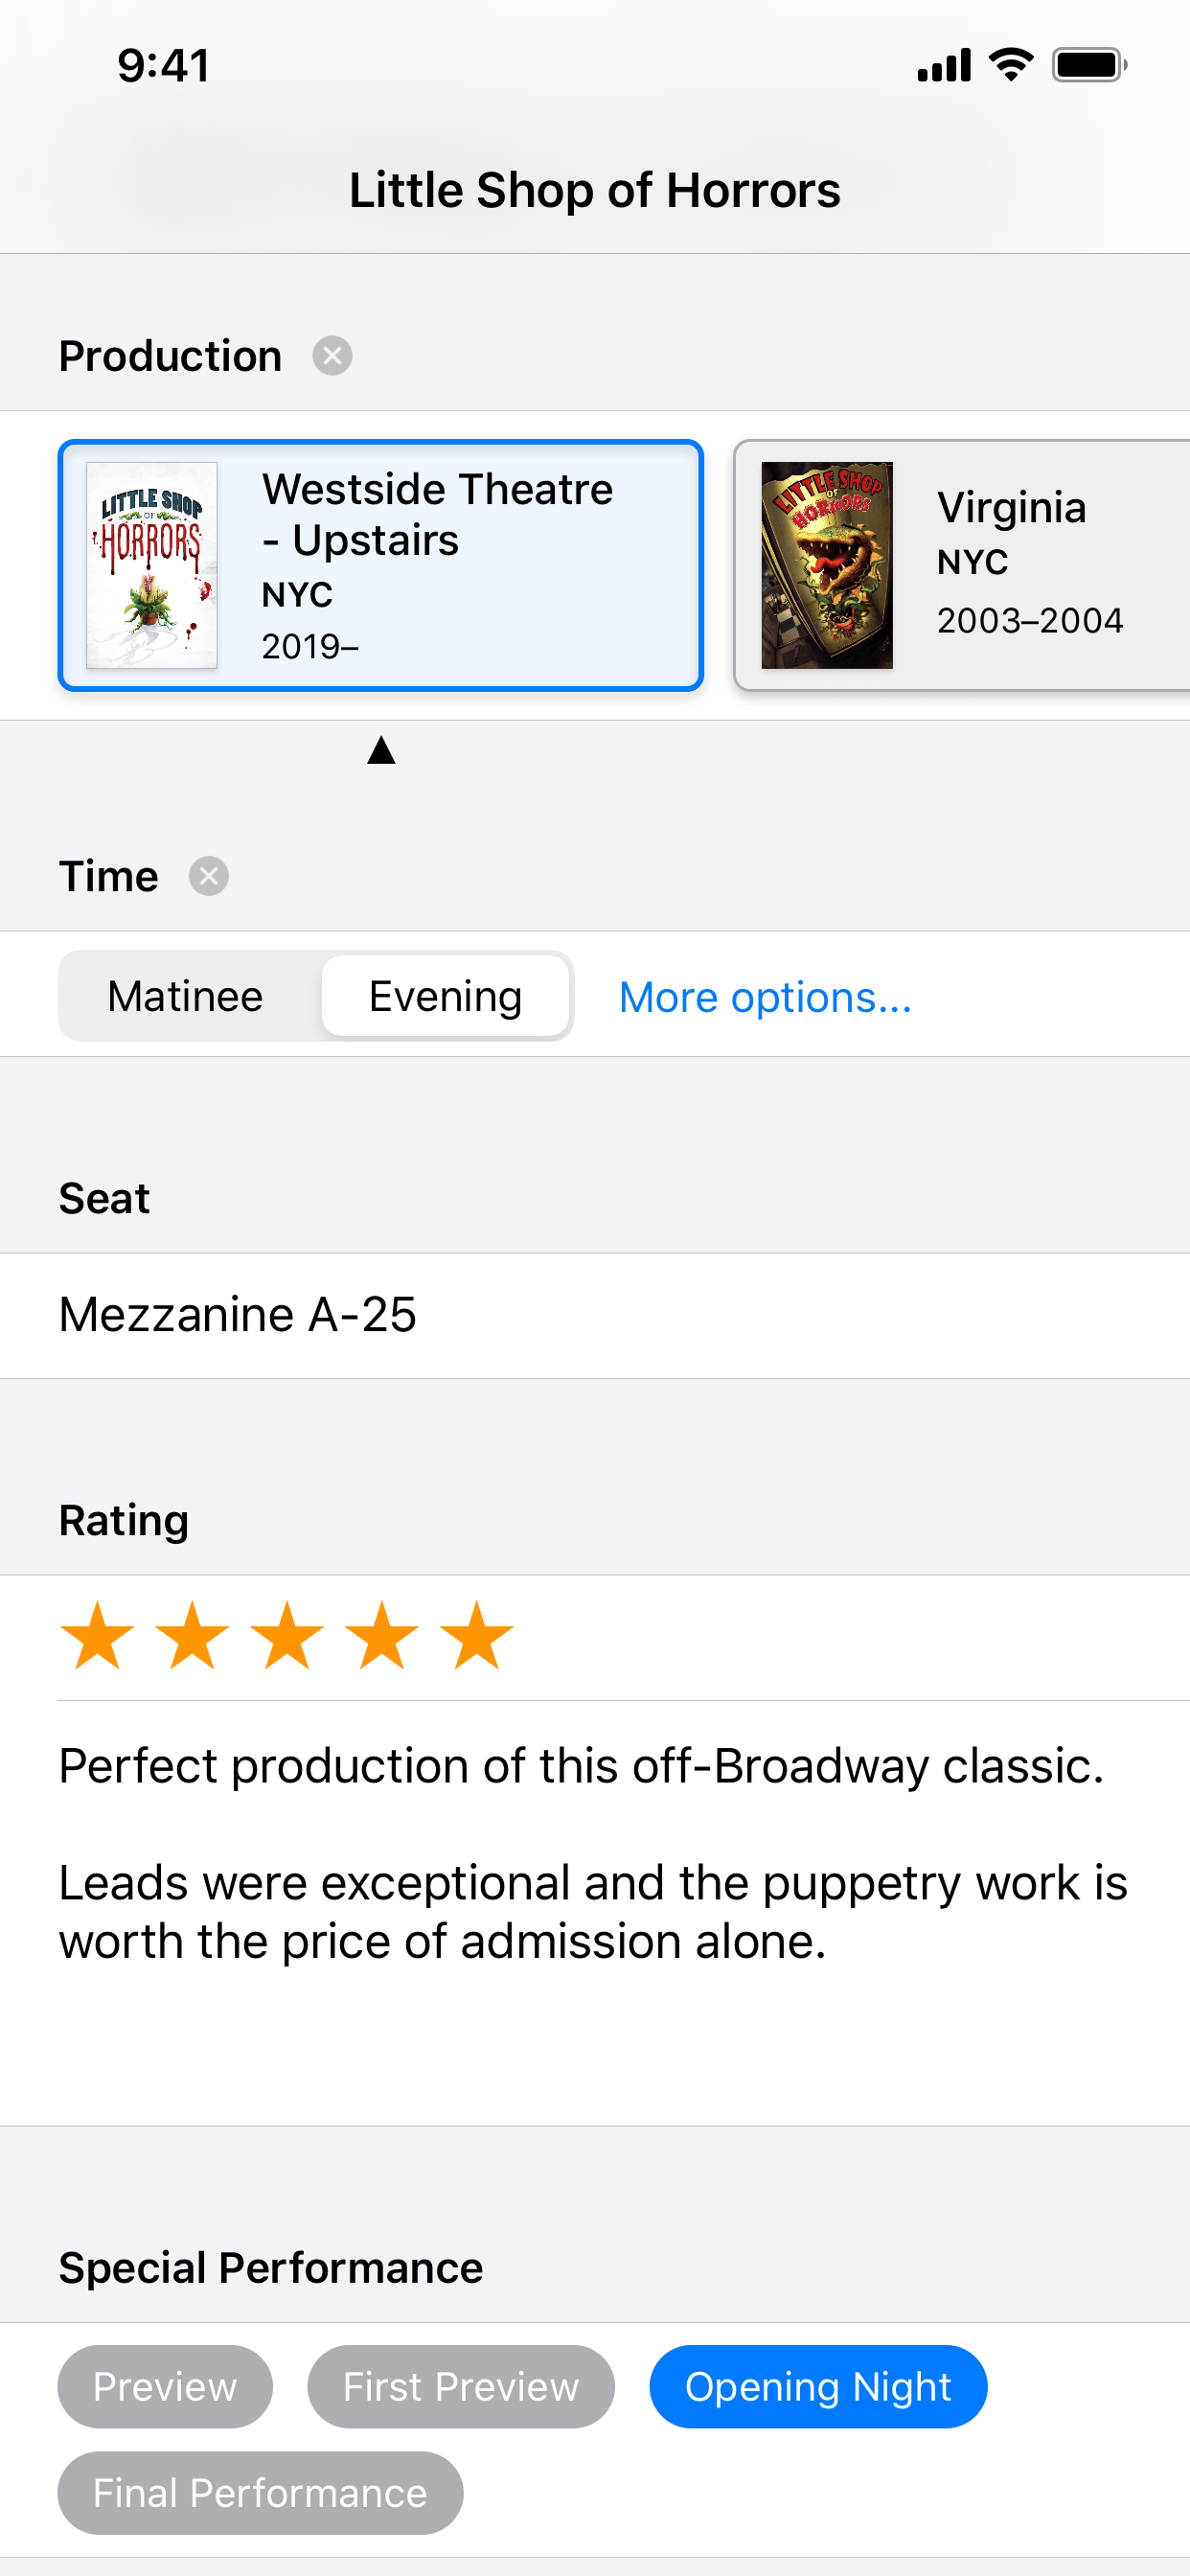Set rating to four stars
The image size is (1190, 2576).
click(x=382, y=1636)
